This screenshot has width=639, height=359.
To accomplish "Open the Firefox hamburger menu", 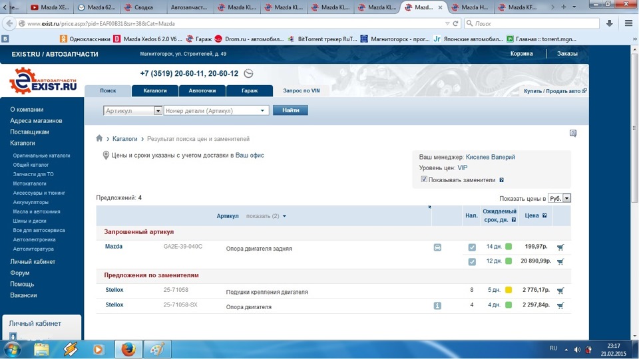I will click(628, 24).
